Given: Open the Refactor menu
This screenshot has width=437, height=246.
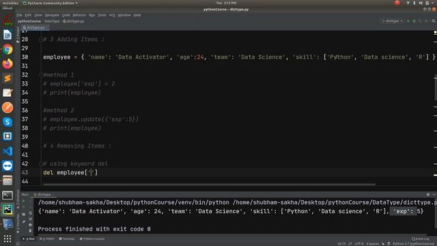Looking at the screenshot, I should [79, 15].
